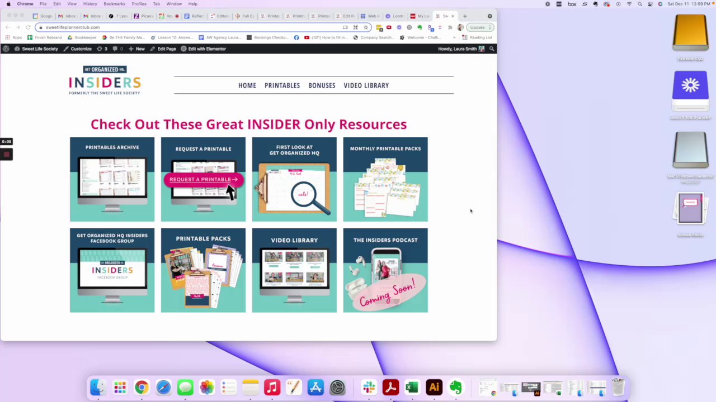The height and width of the screenshot is (402, 716).
Task: Click the Evernote extension icon in Chrome toolbar
Action: click(x=420, y=27)
